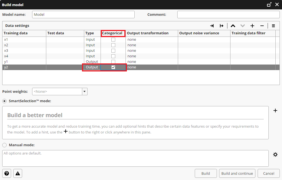Select Manual mode radio button

[4, 145]
